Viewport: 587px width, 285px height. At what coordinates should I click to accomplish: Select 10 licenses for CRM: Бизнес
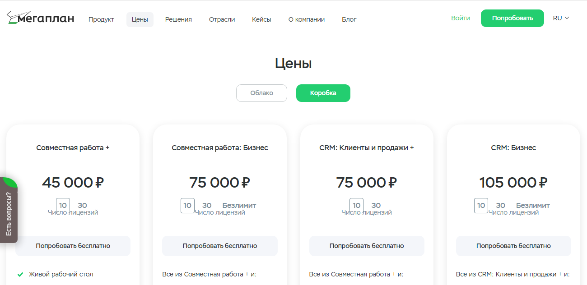[x=481, y=205]
